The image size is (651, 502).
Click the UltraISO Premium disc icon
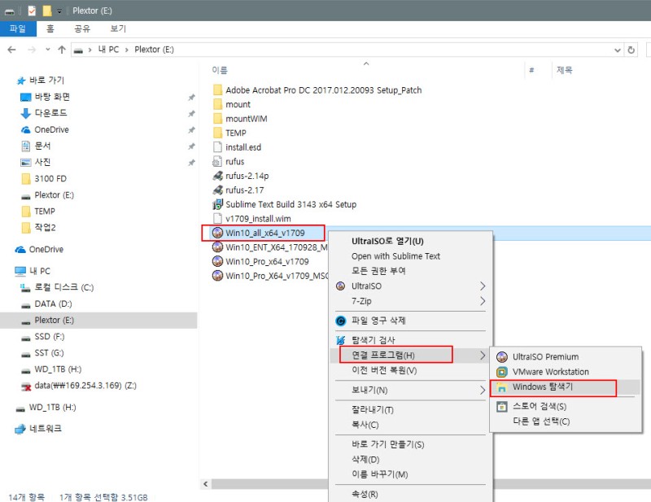click(x=502, y=356)
